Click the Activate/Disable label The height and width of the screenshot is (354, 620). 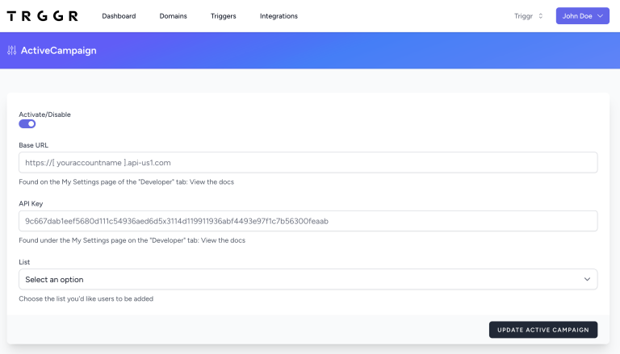44,115
